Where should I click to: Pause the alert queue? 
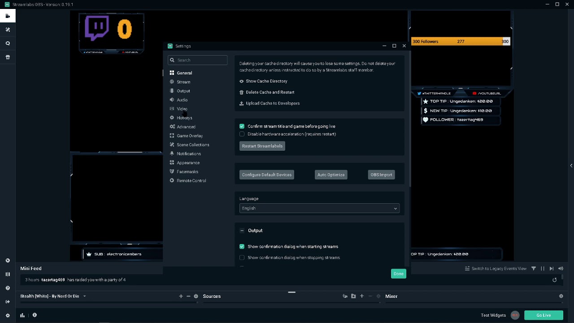543,268
